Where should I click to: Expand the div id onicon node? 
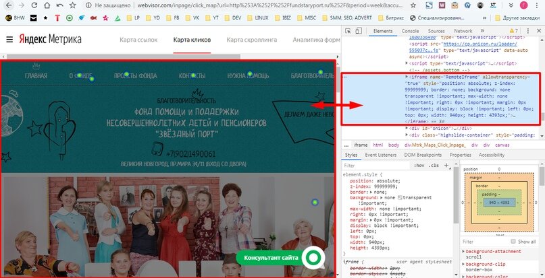coord(407,129)
